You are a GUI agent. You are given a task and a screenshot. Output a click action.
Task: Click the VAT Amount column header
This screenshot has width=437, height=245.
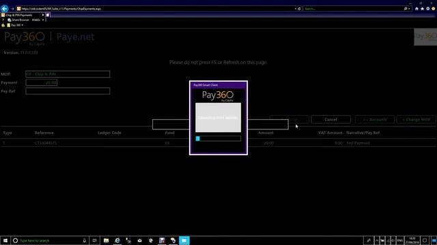point(330,133)
